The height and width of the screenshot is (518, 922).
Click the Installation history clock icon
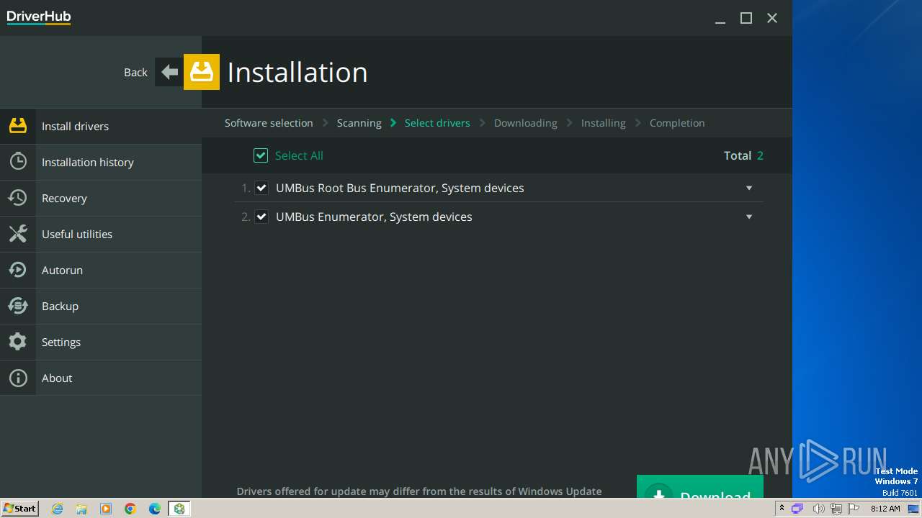18,162
